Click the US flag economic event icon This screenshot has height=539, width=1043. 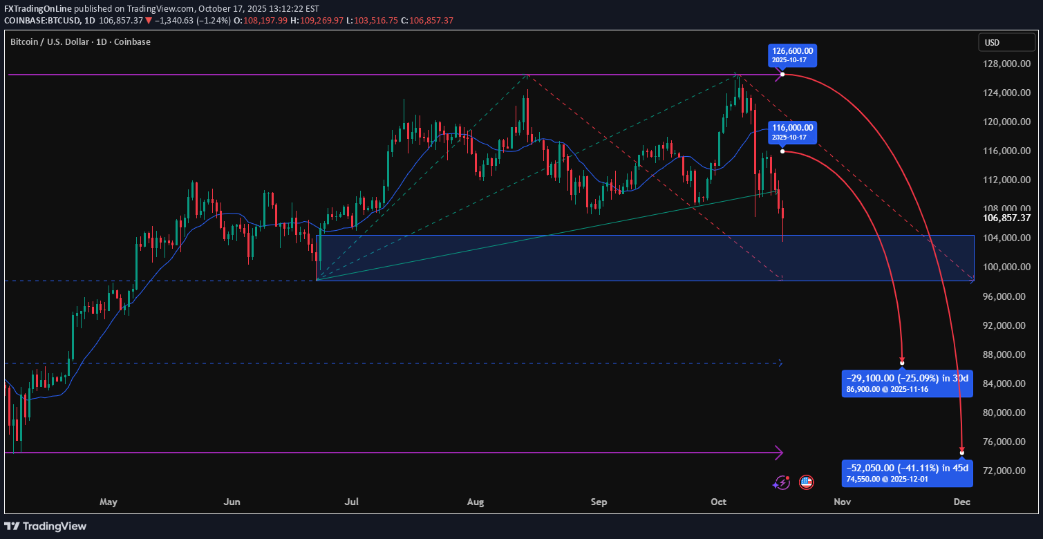[x=805, y=482]
